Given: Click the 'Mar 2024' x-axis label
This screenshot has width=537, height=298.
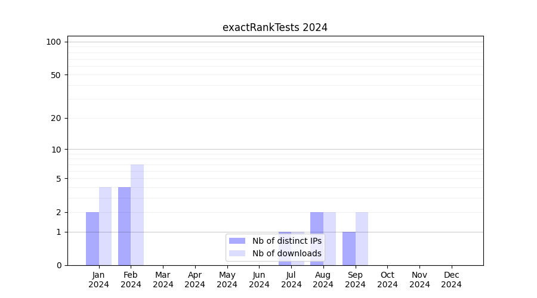Looking at the screenshot, I should 163,280.
